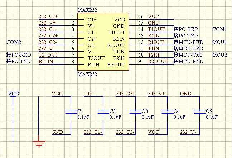The image size is (232, 158).
Task: Click pin name T1OUT inside the chip
Action: pos(117,32)
